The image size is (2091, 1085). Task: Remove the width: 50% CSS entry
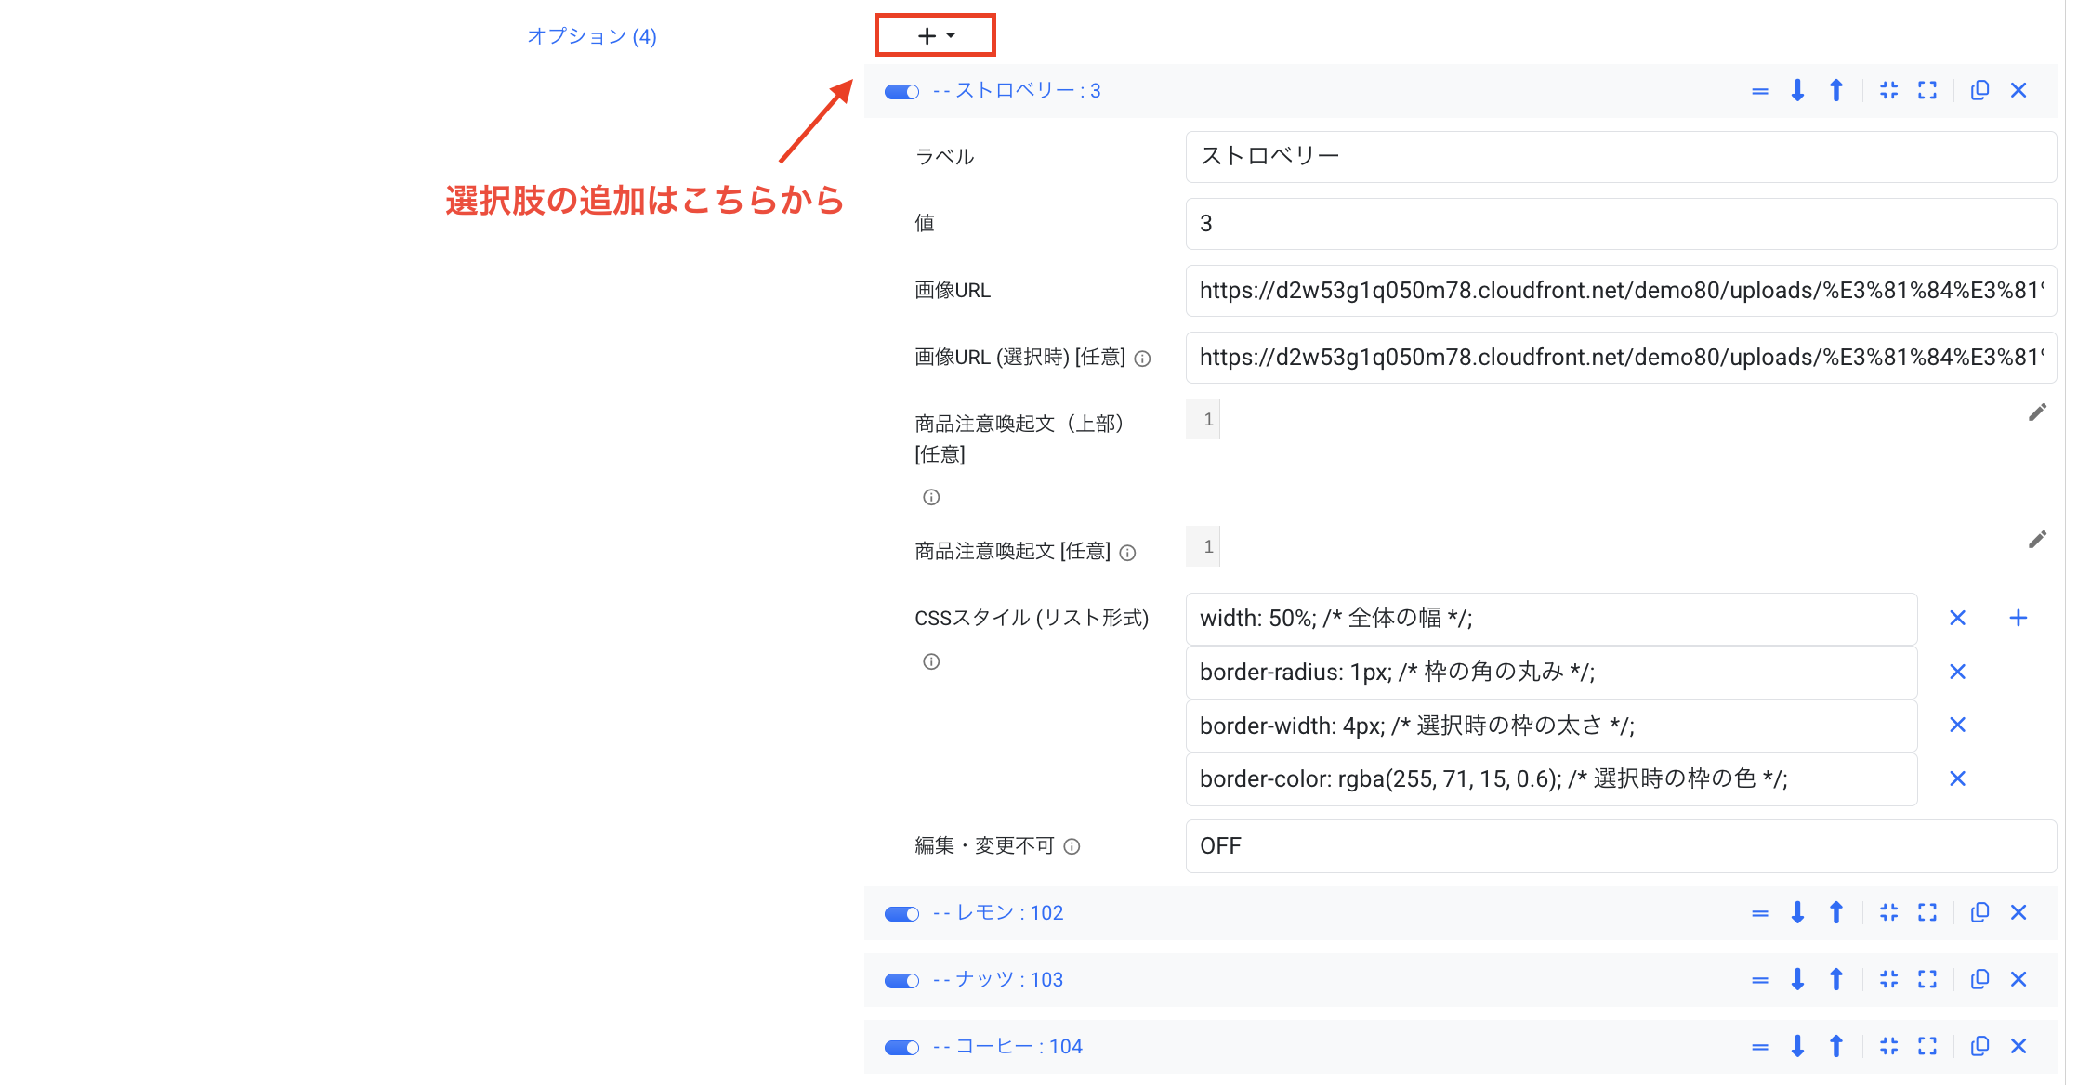coord(1957,618)
